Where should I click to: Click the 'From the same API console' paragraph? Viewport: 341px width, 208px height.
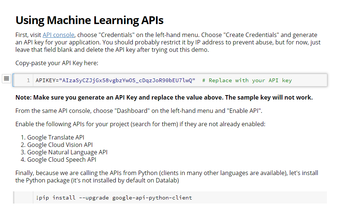(x=139, y=111)
